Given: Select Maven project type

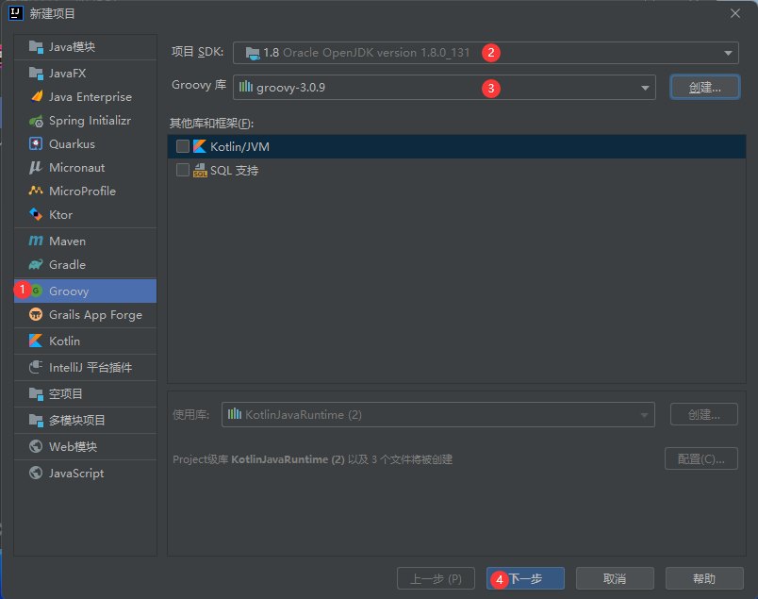Looking at the screenshot, I should point(85,241).
